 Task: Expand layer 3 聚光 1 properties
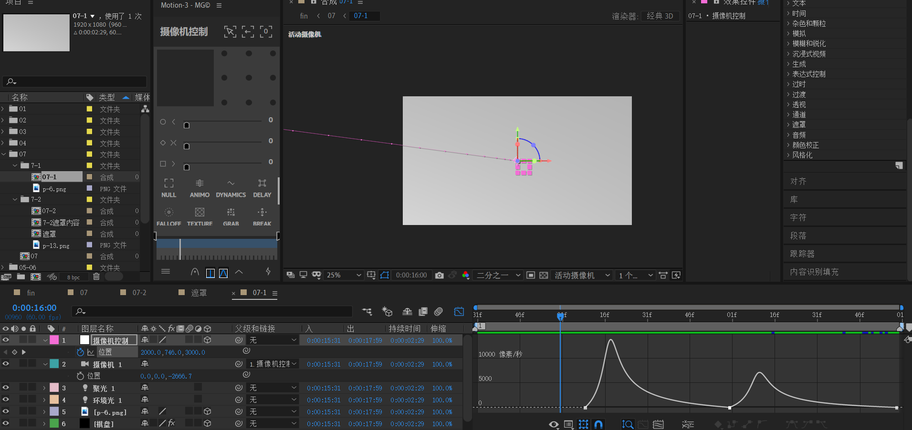(44, 388)
